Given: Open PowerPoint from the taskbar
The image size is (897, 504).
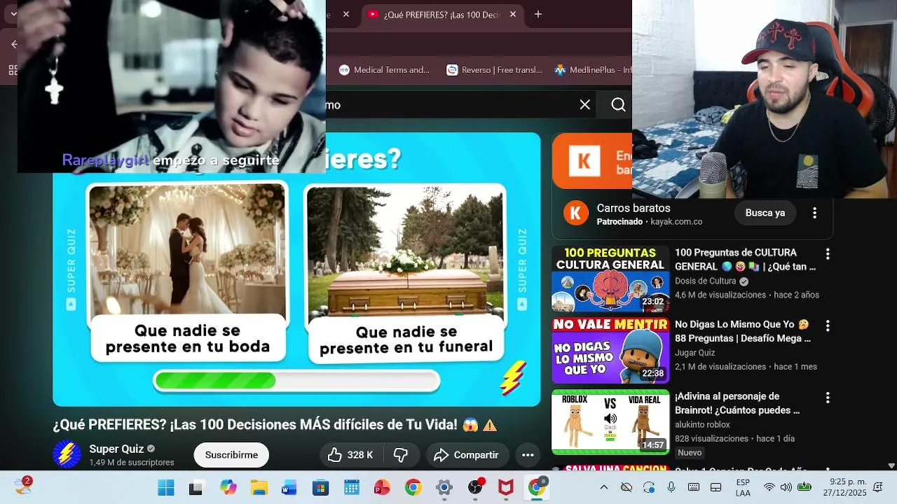Looking at the screenshot, I should 382,488.
